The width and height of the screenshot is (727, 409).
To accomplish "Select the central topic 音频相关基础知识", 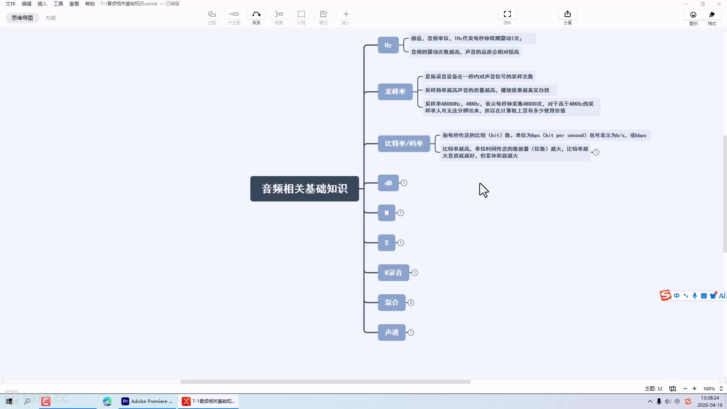I will point(304,189).
